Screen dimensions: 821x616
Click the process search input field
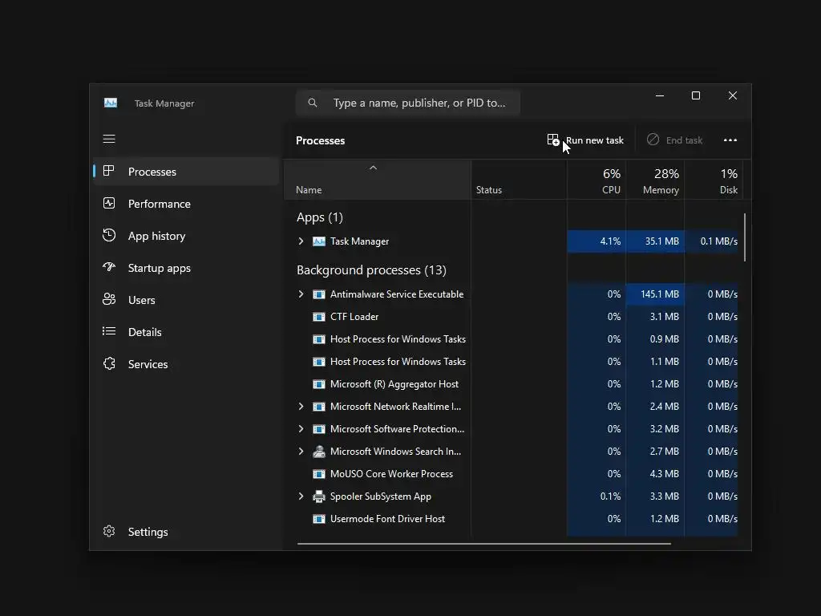point(408,103)
